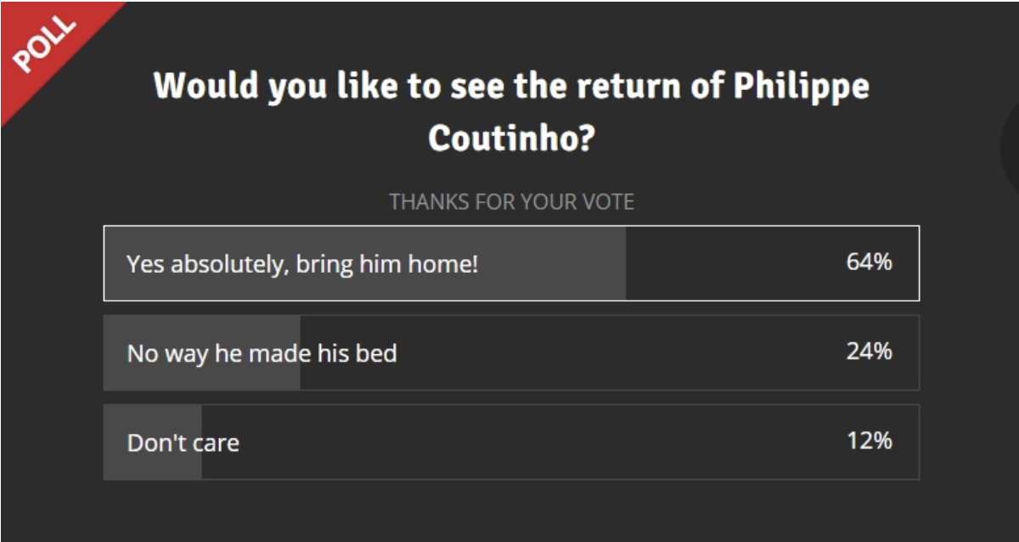This screenshot has height=542, width=1019.
Task: Click the 64% result percentage
Action: 869,263
